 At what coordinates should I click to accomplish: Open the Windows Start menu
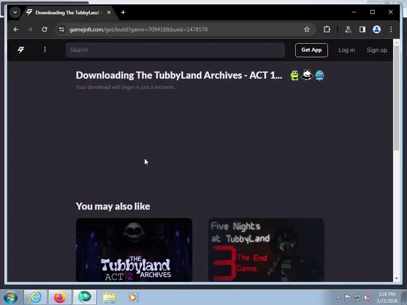pos(11,297)
